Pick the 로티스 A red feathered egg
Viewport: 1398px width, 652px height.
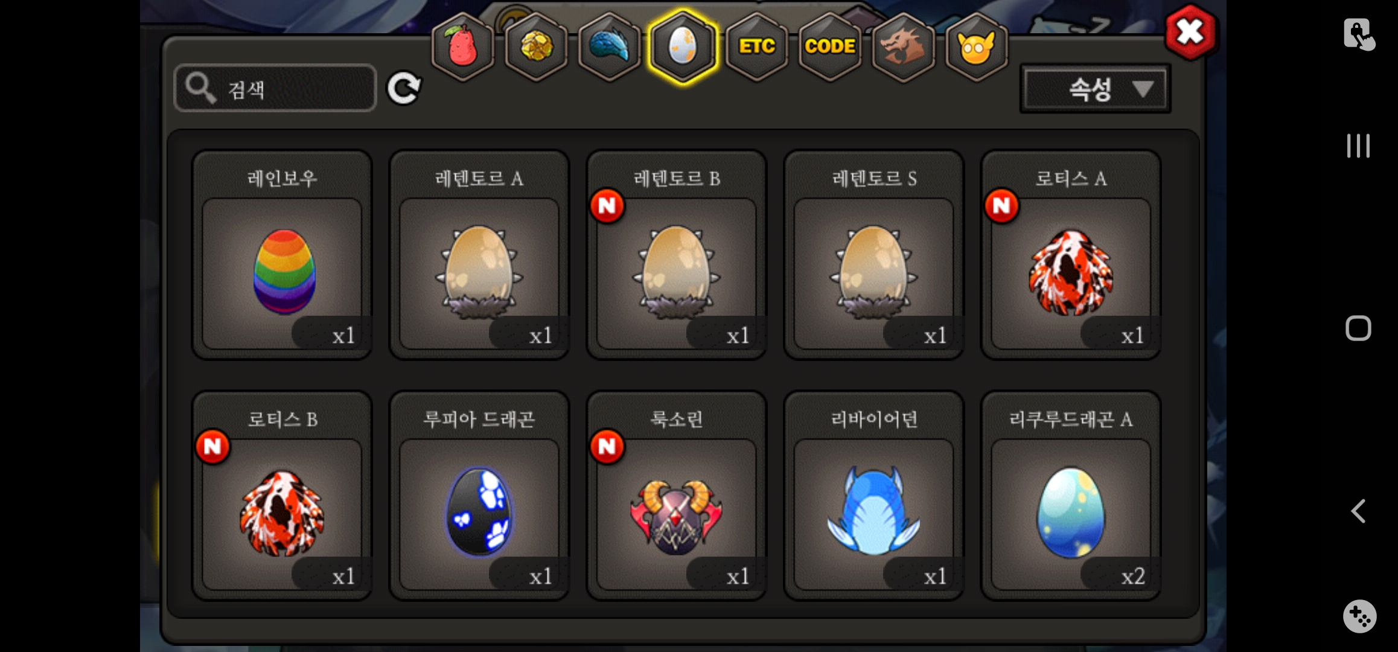(1071, 255)
